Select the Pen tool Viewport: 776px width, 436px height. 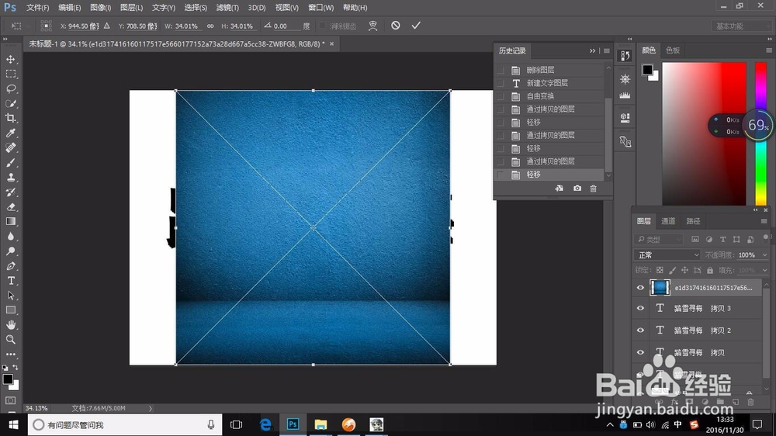tap(10, 266)
